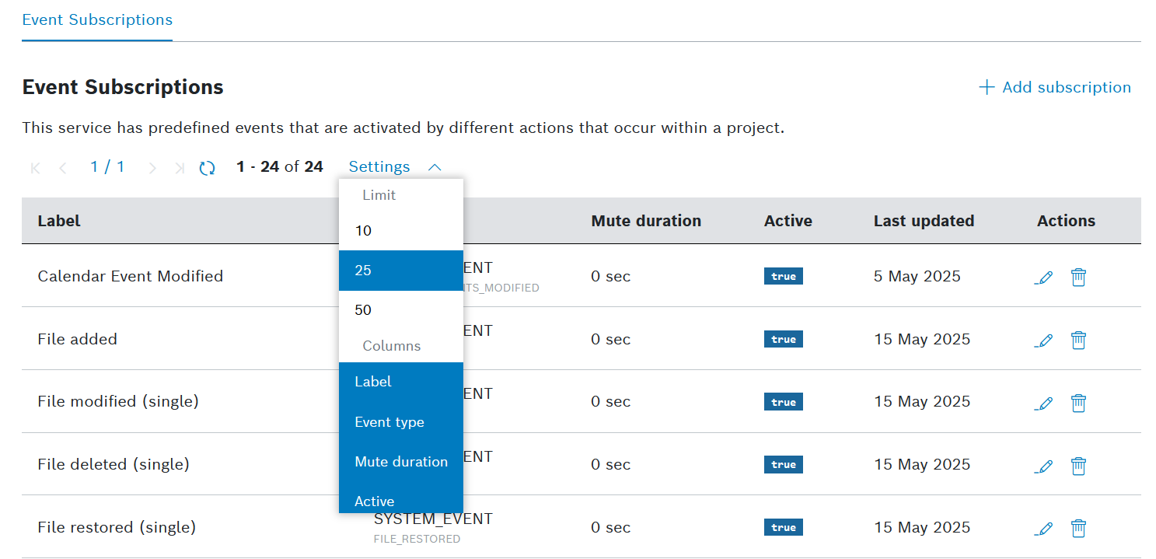Click the Last updated column header
1156x559 pixels.
[924, 221]
